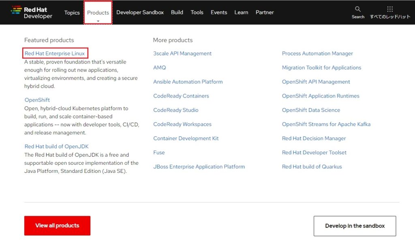
Task: Open the Build menu
Action: pos(177,13)
